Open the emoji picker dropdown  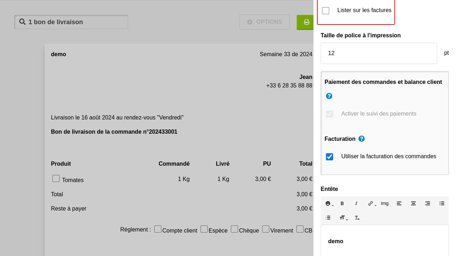tap(329, 203)
